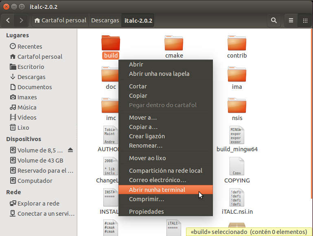The image size is (313, 236).
Task: Choose Renomear… in the context menu
Action: point(166,146)
